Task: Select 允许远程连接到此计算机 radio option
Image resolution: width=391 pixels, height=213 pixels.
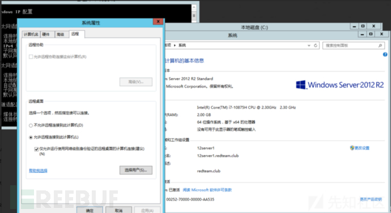Action: tap(31, 138)
